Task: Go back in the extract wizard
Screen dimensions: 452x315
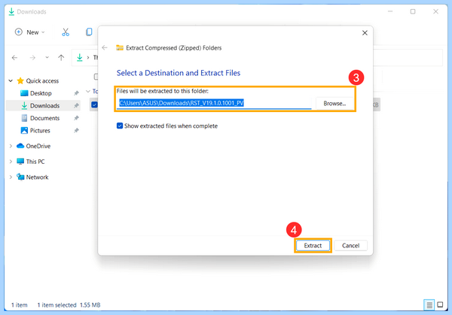Action: [x=105, y=47]
